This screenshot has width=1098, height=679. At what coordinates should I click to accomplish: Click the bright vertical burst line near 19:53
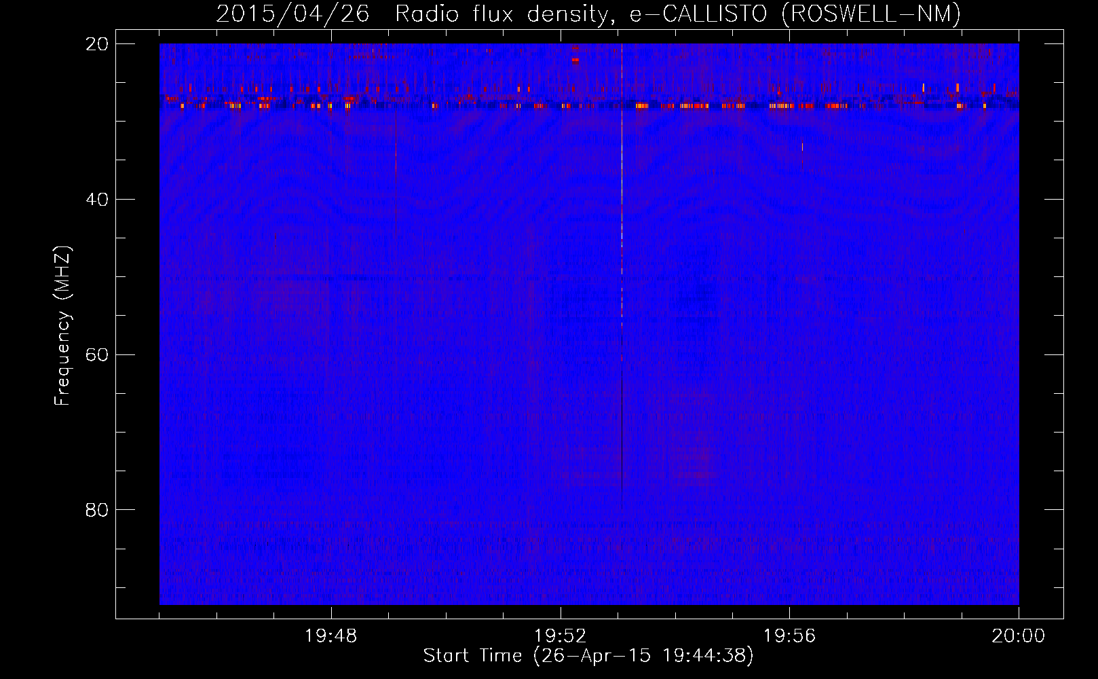pyautogui.click(x=622, y=275)
